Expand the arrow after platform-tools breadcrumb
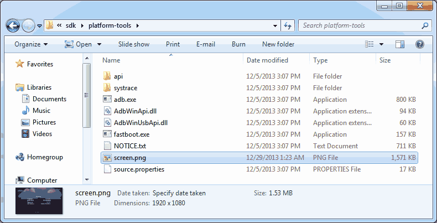Viewport: 437px width, 223px height. tap(137, 25)
